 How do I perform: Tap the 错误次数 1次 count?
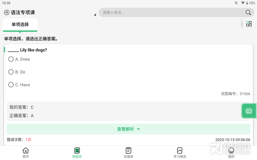[x=28, y=140]
